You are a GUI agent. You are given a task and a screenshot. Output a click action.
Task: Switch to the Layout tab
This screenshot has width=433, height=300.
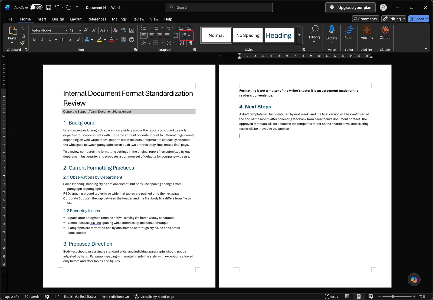pyautogui.click(x=76, y=19)
